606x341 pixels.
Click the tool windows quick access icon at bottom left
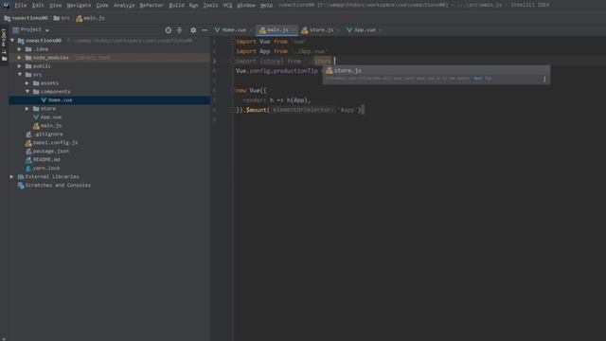point(4,338)
